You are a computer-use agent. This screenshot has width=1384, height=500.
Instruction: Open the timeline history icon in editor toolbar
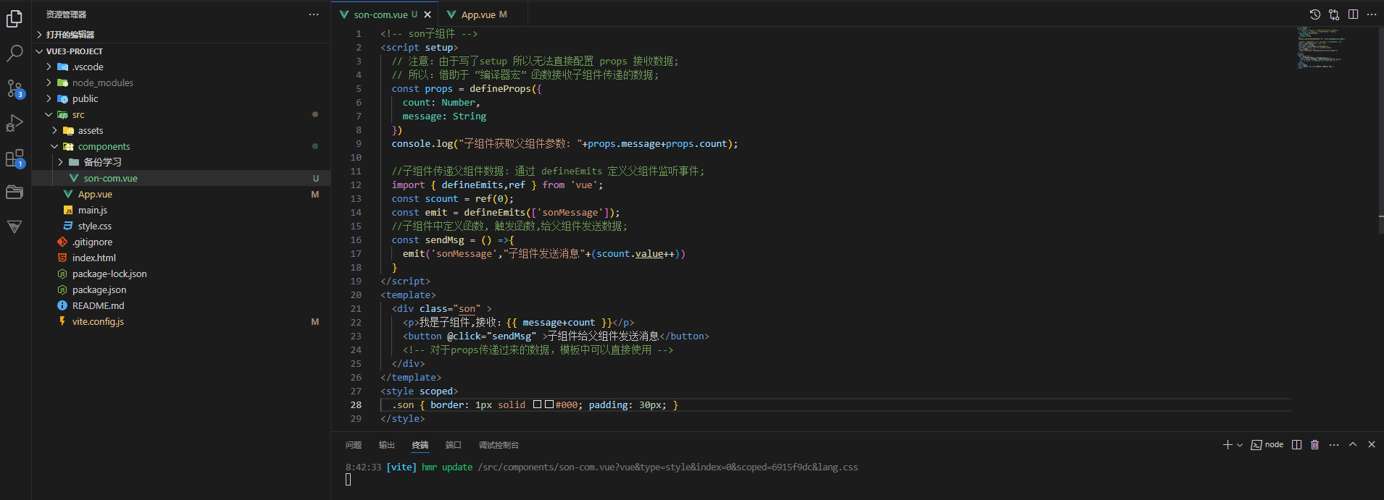click(x=1315, y=14)
